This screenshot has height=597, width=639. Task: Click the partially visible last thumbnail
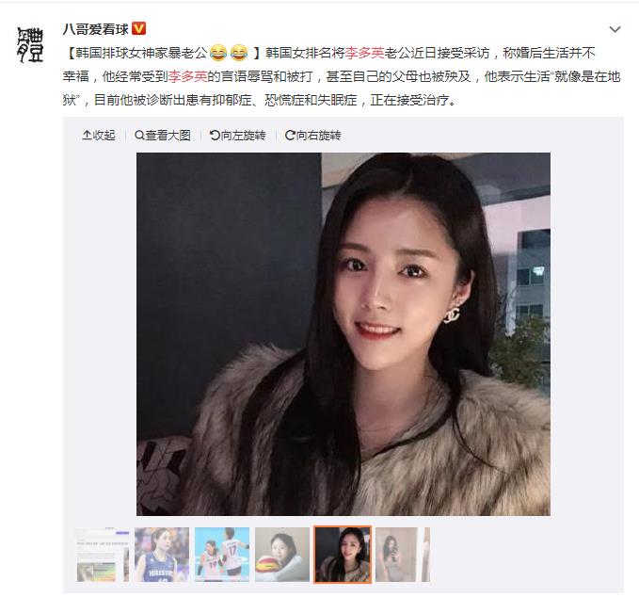click(x=426, y=555)
